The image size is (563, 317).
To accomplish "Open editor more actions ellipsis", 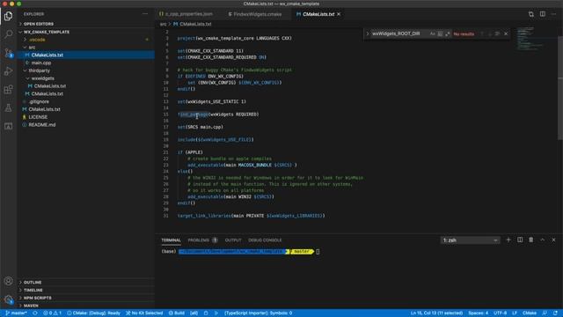I will pos(553,14).
